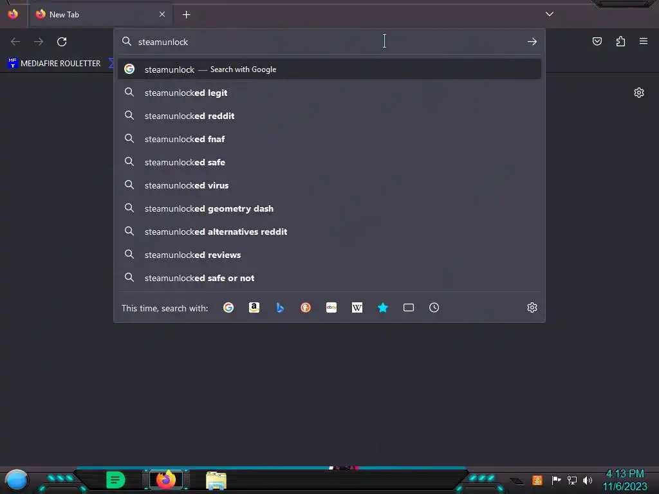This screenshot has width=659, height=494.
Task: Search this time with Amazon icon
Action: tap(254, 307)
